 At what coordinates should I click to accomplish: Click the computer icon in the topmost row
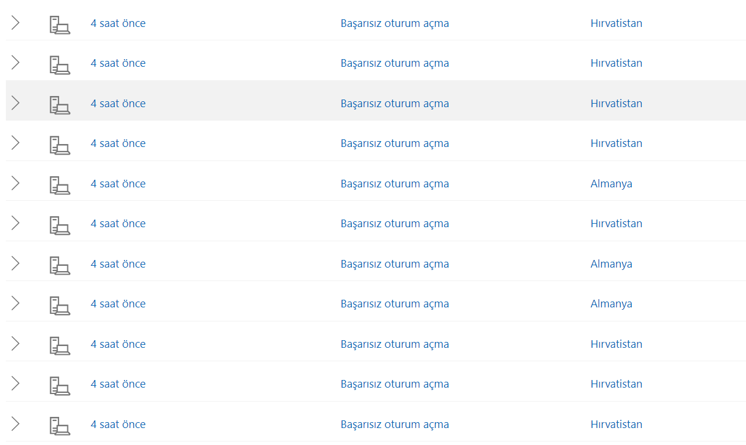click(59, 25)
